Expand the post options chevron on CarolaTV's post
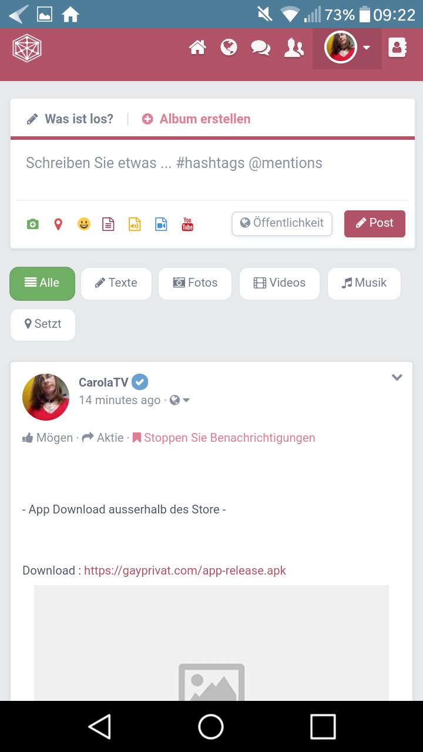 tap(397, 378)
